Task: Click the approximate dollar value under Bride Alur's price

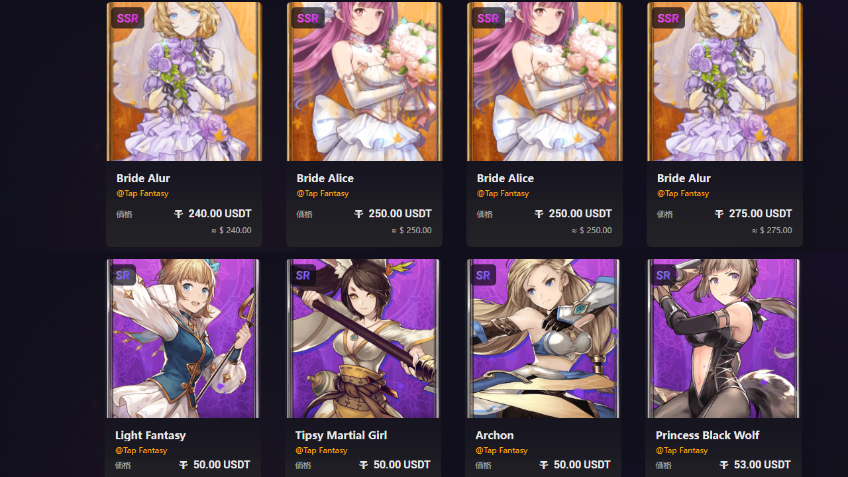Action: (231, 230)
